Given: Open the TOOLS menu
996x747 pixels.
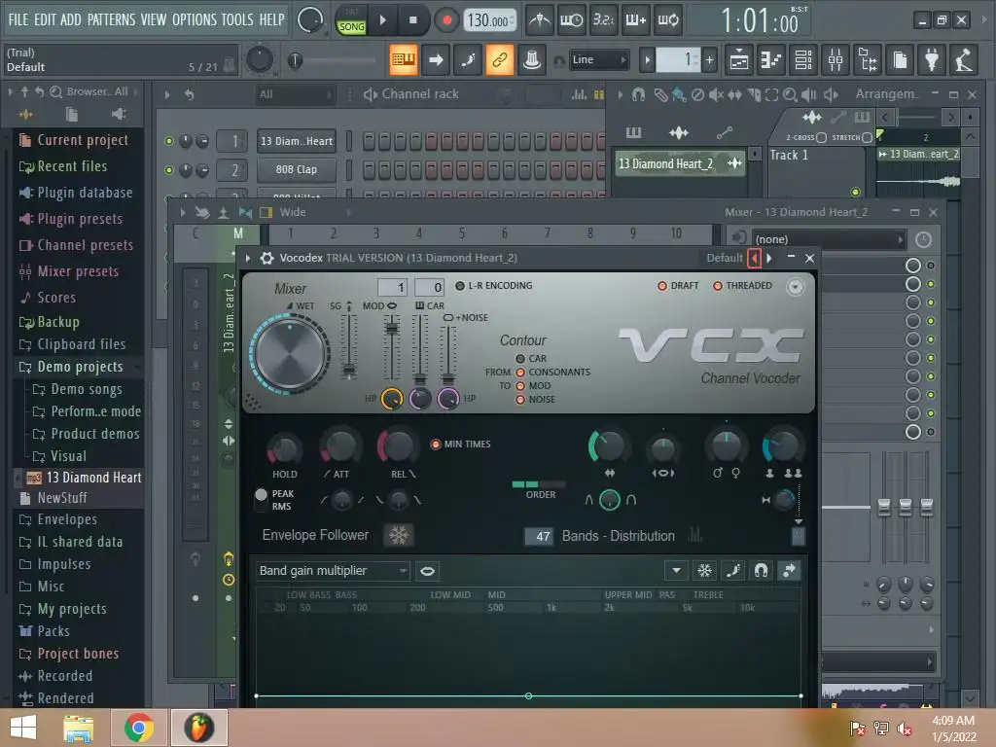Looking at the screenshot, I should click(x=237, y=19).
